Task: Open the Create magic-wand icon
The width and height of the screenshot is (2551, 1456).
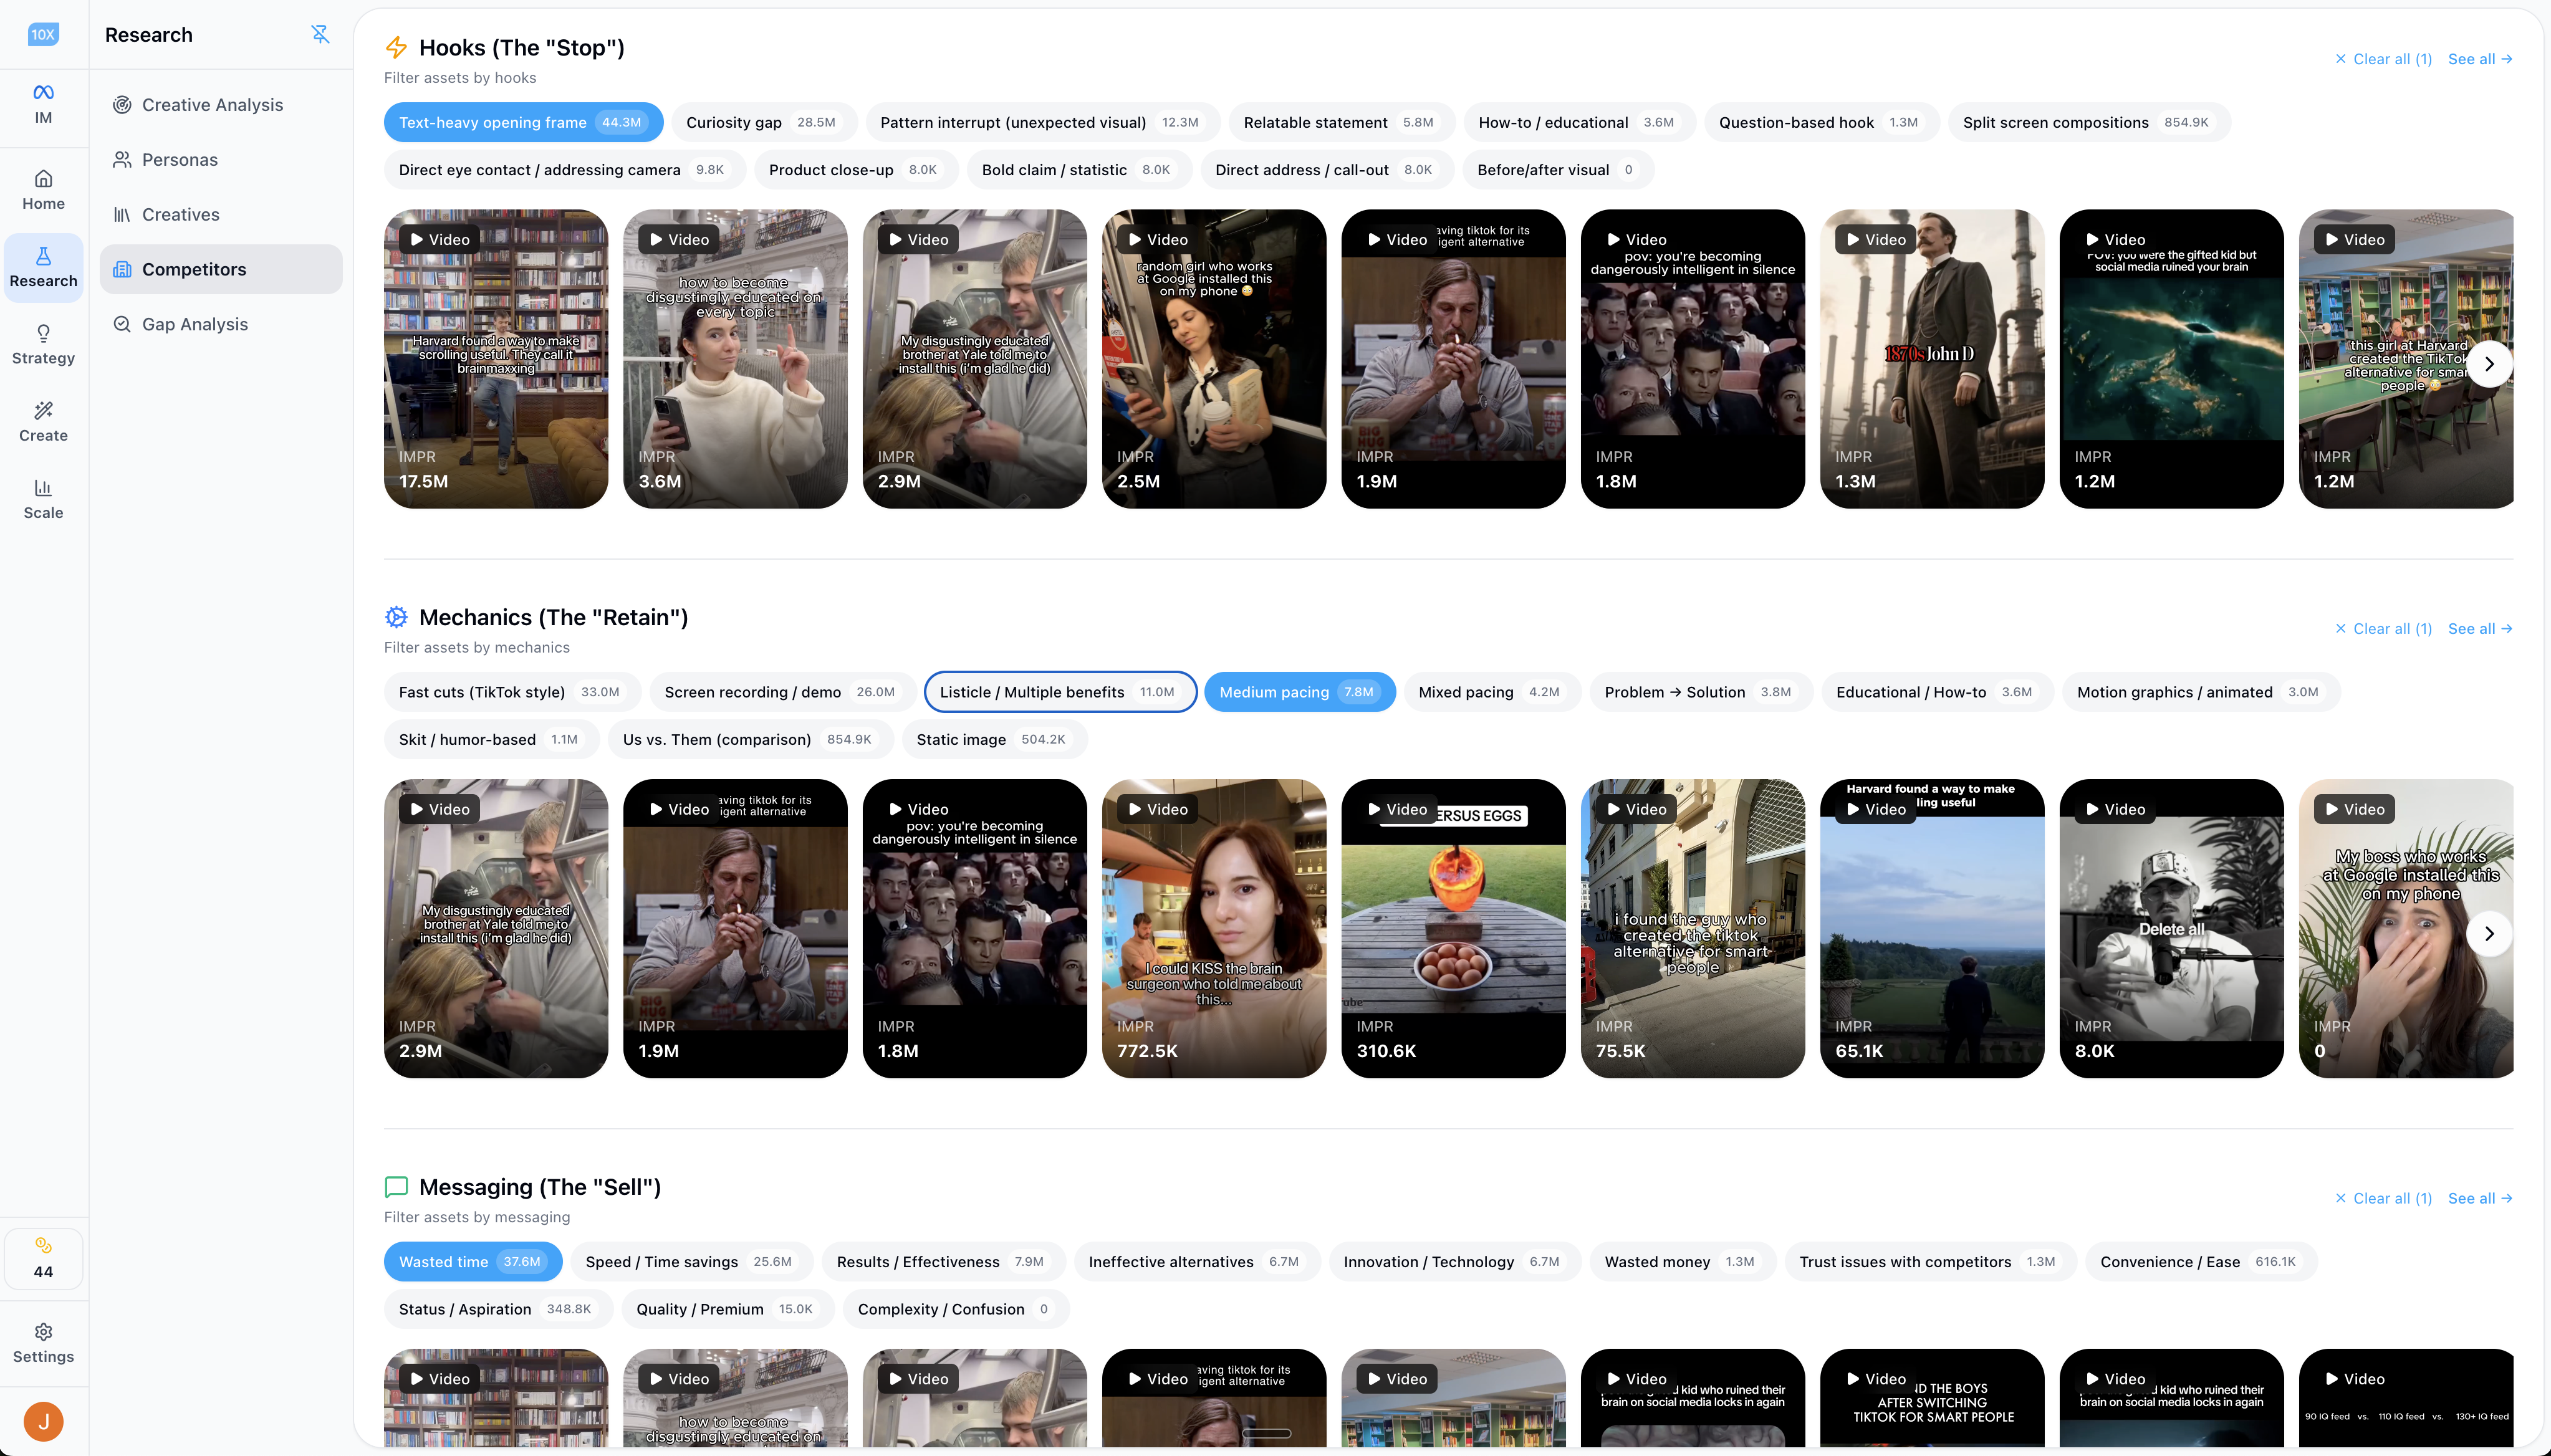Action: coord(43,420)
